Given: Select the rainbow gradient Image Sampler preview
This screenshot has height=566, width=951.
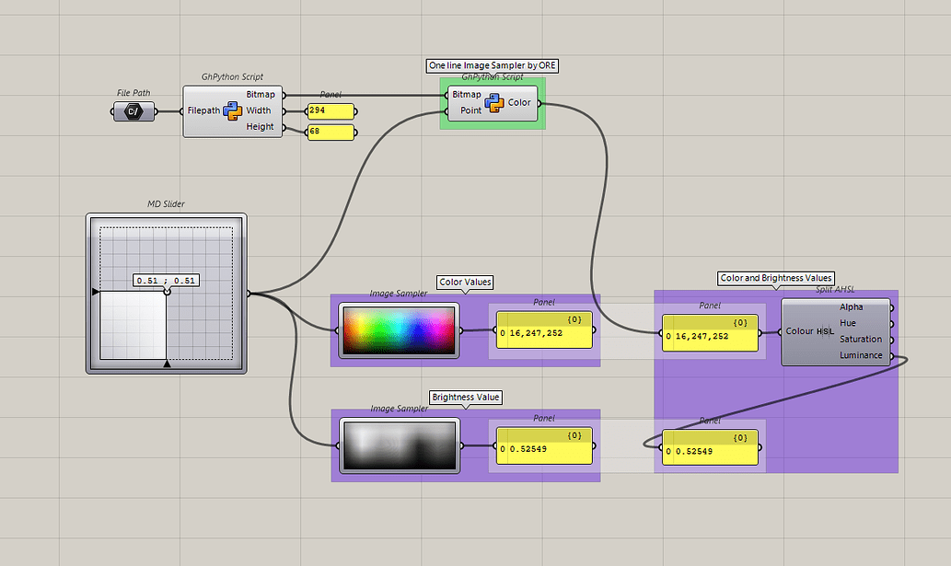Looking at the screenshot, I should [398, 331].
